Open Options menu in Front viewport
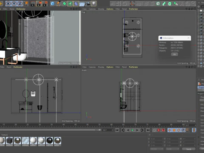The height and width of the screenshot is (153, 204). [x=110, y=67]
